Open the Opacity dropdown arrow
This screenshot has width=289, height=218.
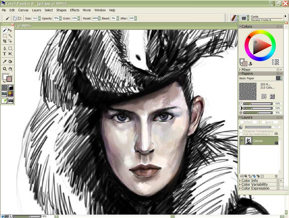[60, 18]
